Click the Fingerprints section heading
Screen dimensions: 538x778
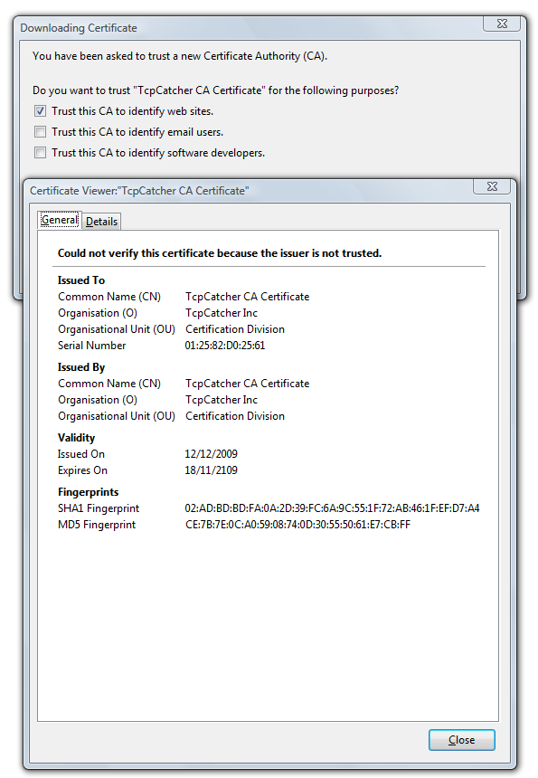(x=89, y=492)
